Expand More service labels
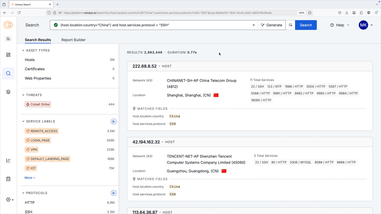This screenshot has width=381, height=214. pos(30,178)
